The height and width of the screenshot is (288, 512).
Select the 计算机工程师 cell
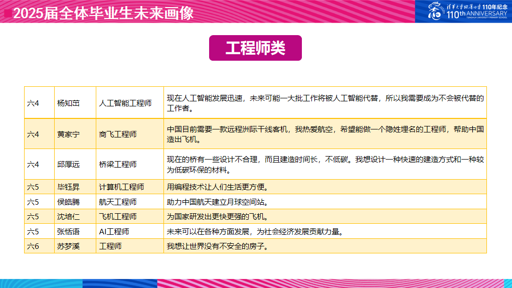click(x=130, y=187)
